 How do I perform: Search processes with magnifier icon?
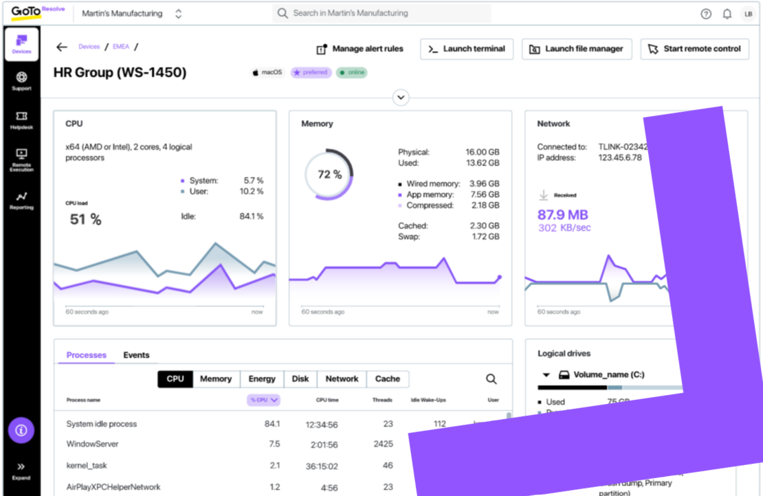[491, 379]
